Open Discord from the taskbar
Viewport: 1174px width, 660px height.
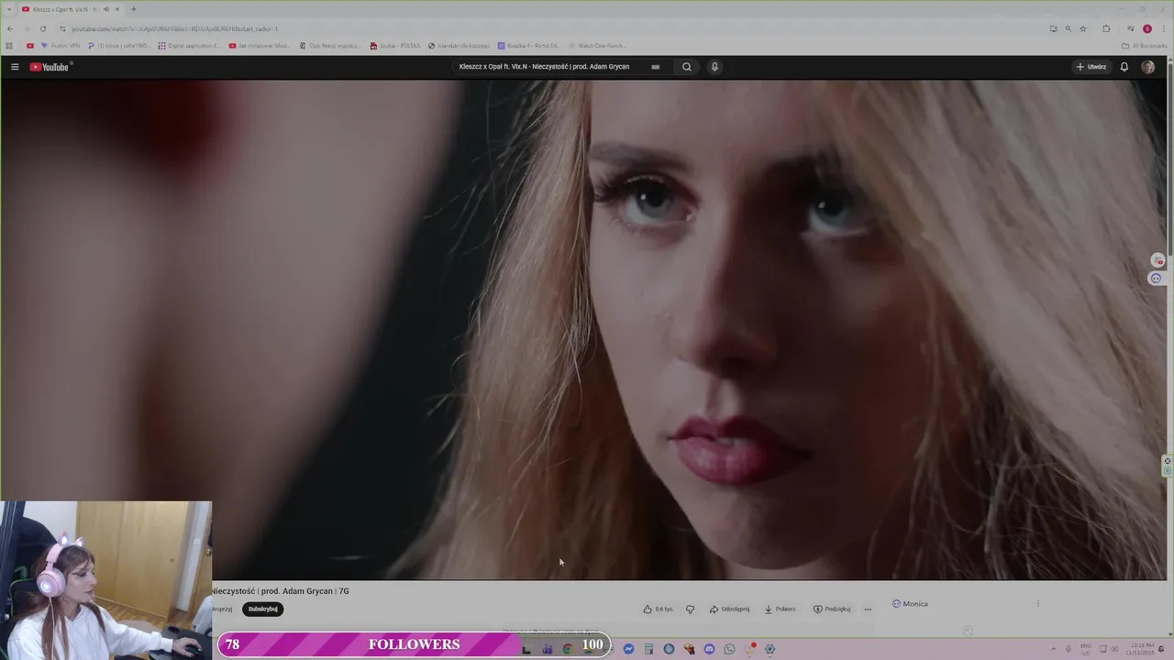click(x=709, y=649)
